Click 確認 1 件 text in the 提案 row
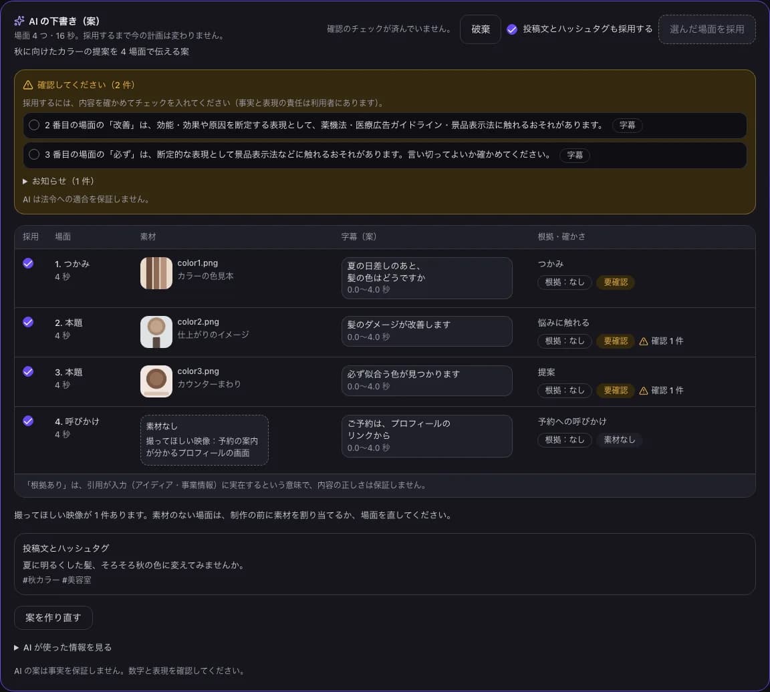Screen dimensions: 770x692 point(667,391)
